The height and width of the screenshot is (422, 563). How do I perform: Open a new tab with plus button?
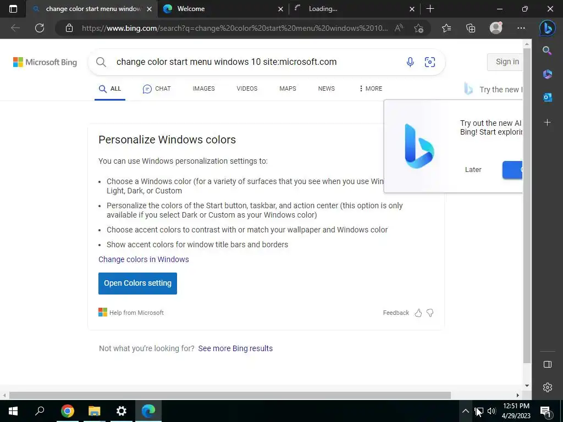[x=430, y=9]
